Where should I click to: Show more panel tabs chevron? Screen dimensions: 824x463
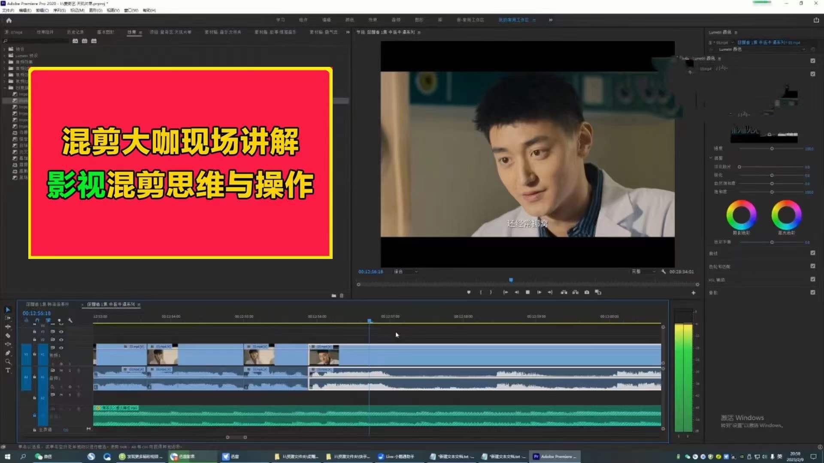click(348, 32)
